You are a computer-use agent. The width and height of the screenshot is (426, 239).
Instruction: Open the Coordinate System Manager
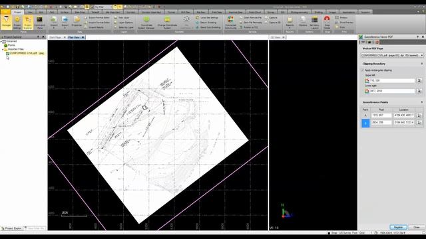pyautogui.click(x=146, y=22)
